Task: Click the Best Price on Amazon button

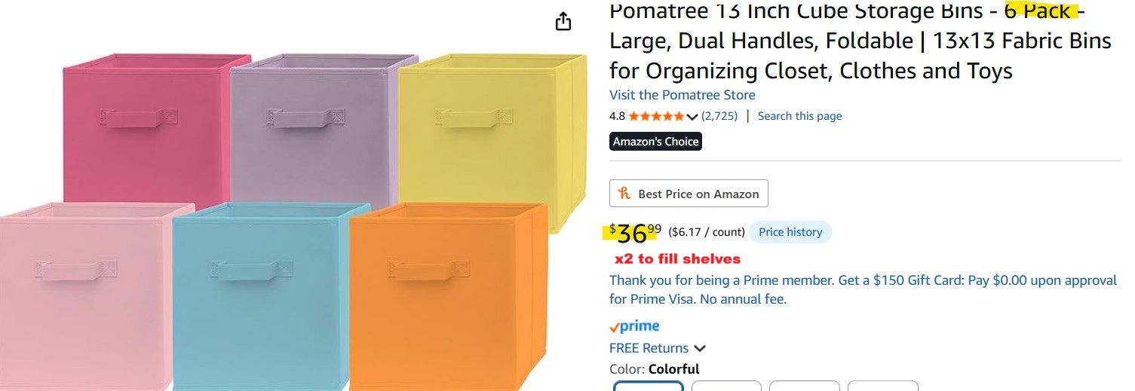Action: (x=689, y=194)
